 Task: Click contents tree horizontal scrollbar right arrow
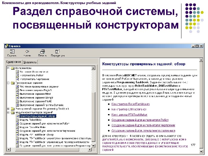90,149
